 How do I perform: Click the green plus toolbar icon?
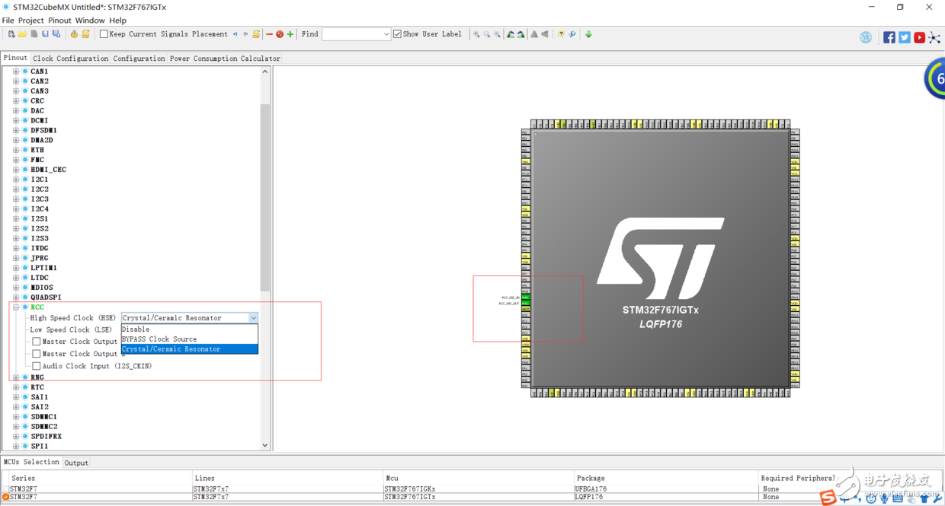[x=290, y=33]
